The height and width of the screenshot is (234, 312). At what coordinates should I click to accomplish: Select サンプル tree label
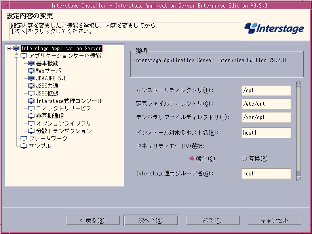pos(40,146)
